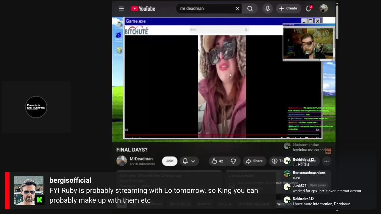Click the page scrollbar thumb
Image resolution: width=381 pixels, height=214 pixels.
pyautogui.click(x=337, y=22)
